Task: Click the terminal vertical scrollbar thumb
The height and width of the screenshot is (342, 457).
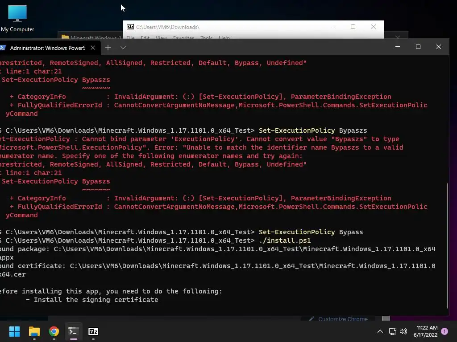Action: (x=447, y=246)
